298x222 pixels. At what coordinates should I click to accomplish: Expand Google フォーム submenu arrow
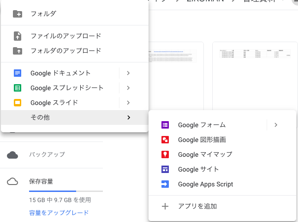(276, 125)
